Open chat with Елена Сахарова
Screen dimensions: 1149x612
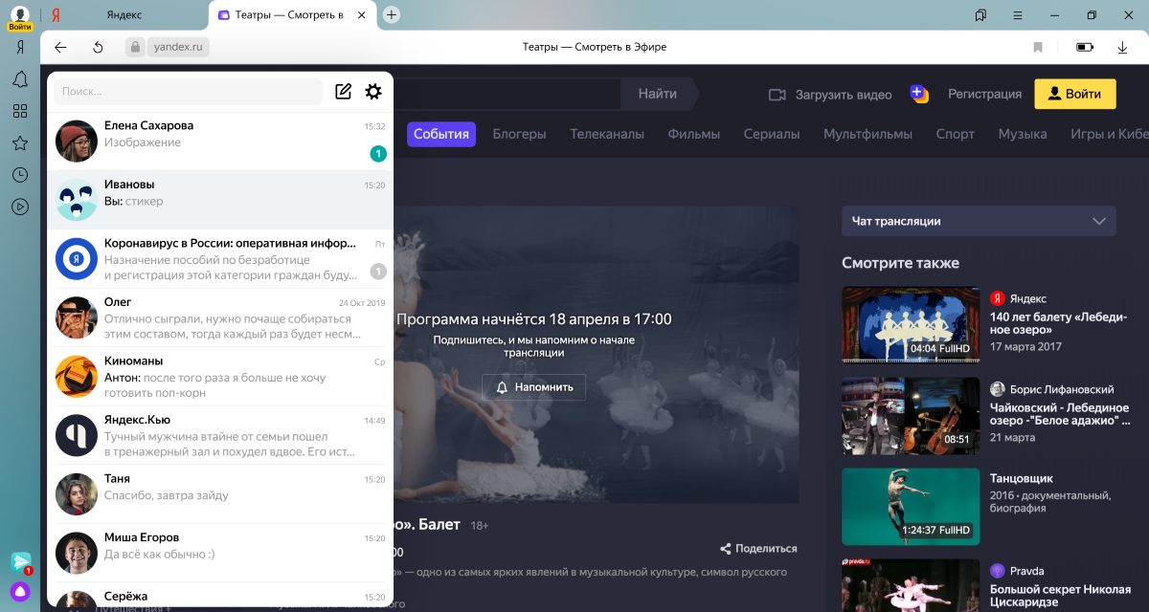pos(220,142)
